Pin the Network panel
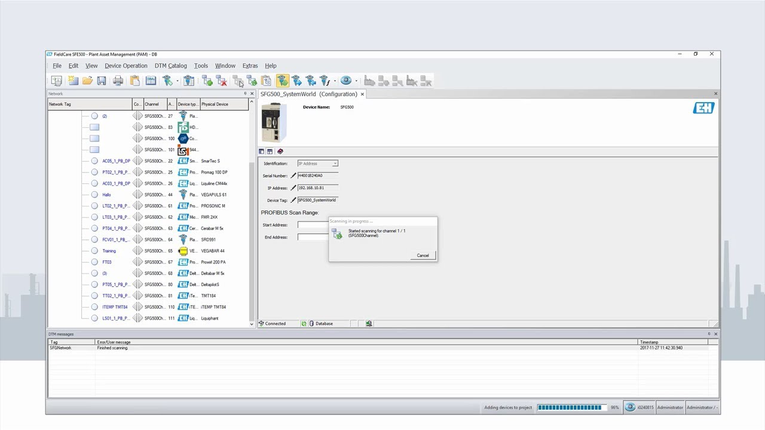The width and height of the screenshot is (765, 430). click(245, 94)
